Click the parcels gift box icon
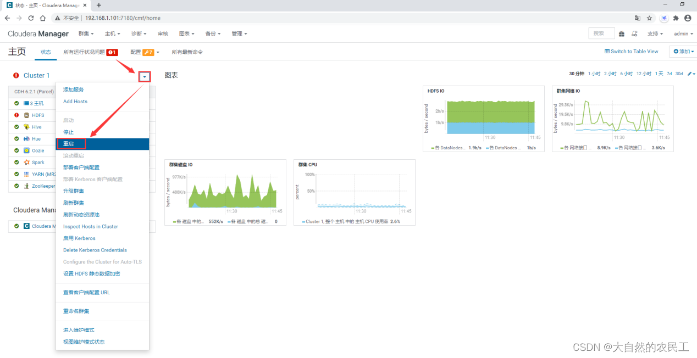The width and height of the screenshot is (697, 358). pyautogui.click(x=622, y=33)
